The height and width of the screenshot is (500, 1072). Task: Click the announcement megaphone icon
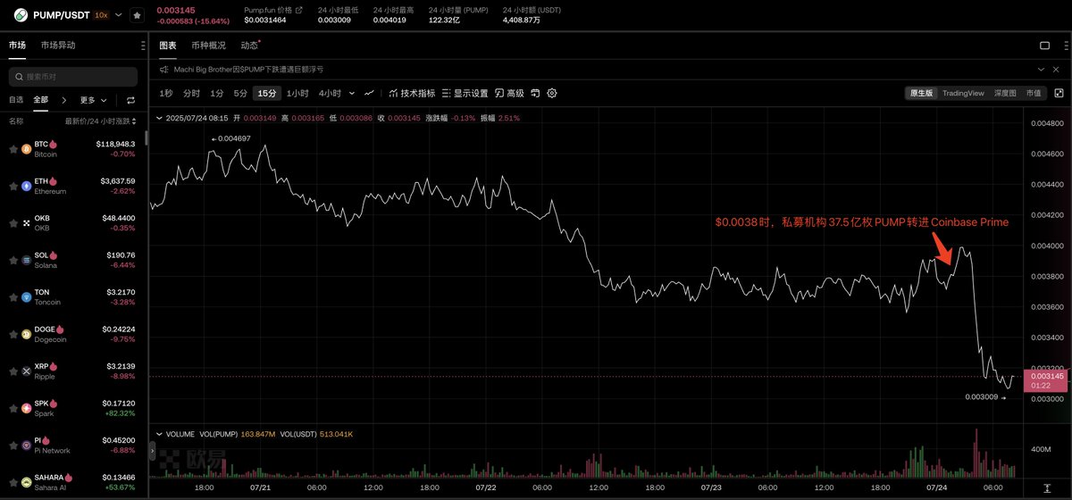click(164, 69)
